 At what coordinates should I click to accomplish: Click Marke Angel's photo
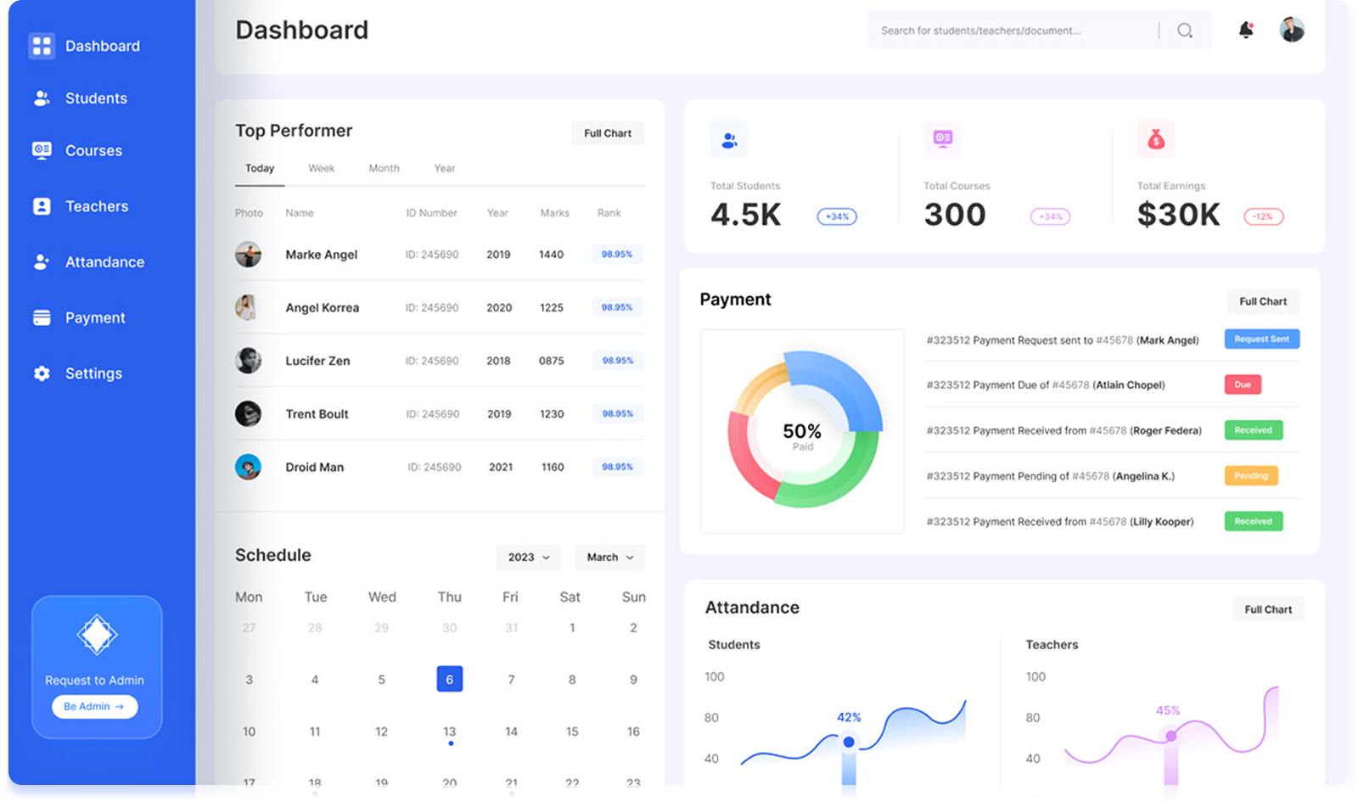coord(248,255)
